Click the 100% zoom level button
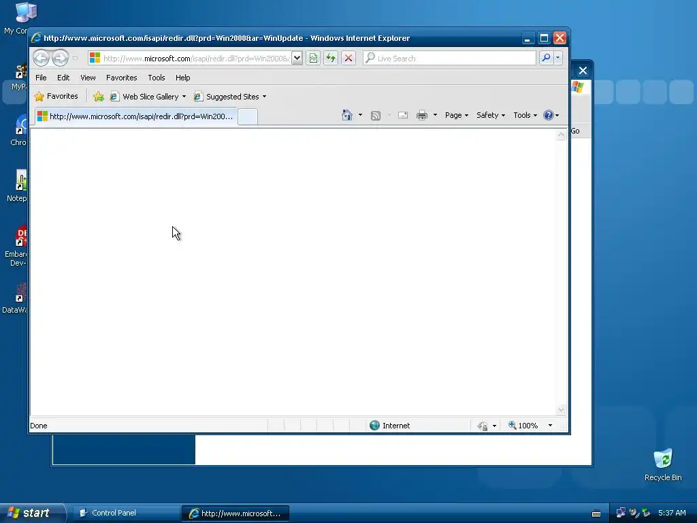This screenshot has height=523, width=697. point(523,426)
